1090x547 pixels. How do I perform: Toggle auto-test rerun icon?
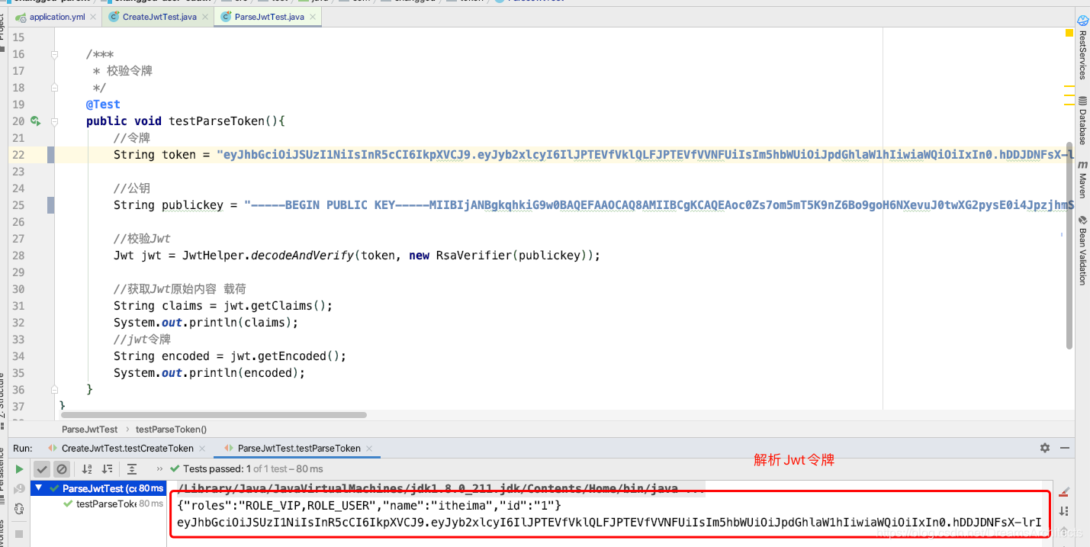click(19, 510)
